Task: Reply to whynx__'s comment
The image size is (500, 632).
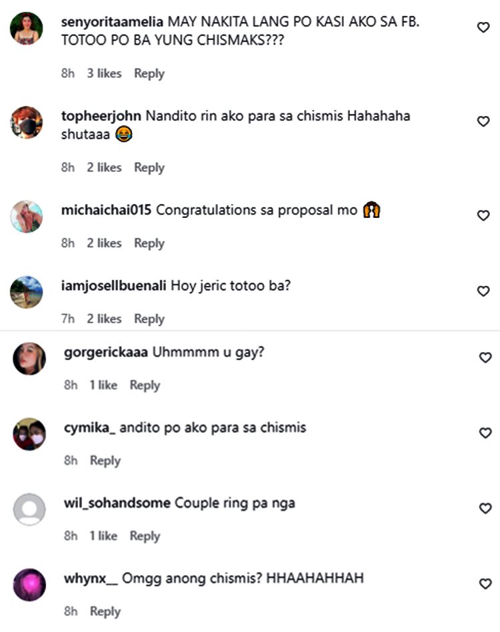Action: point(105,611)
